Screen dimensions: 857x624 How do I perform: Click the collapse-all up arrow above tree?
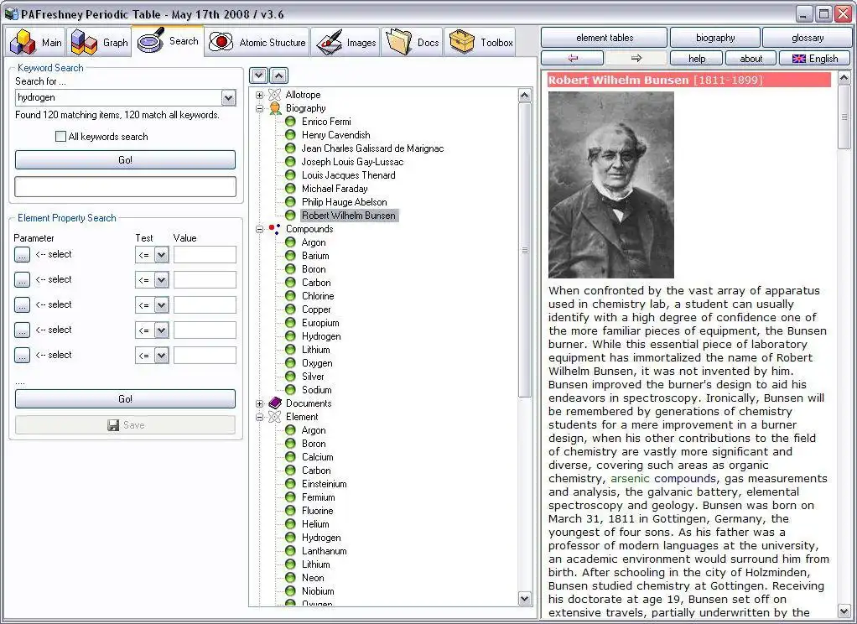pyautogui.click(x=278, y=75)
